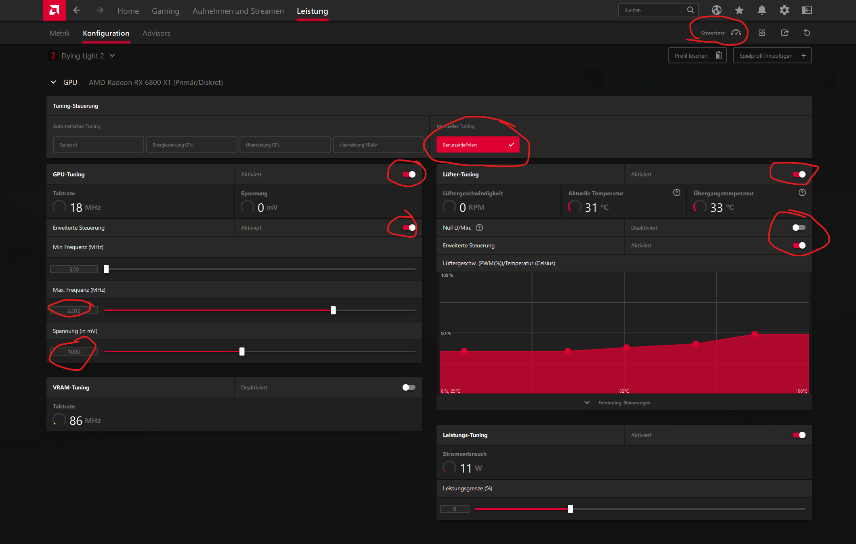Go back with the left arrow

click(x=77, y=10)
